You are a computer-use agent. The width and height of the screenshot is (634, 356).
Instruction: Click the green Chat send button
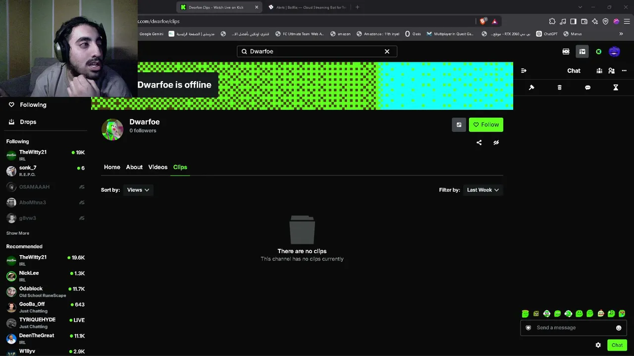[617, 345]
